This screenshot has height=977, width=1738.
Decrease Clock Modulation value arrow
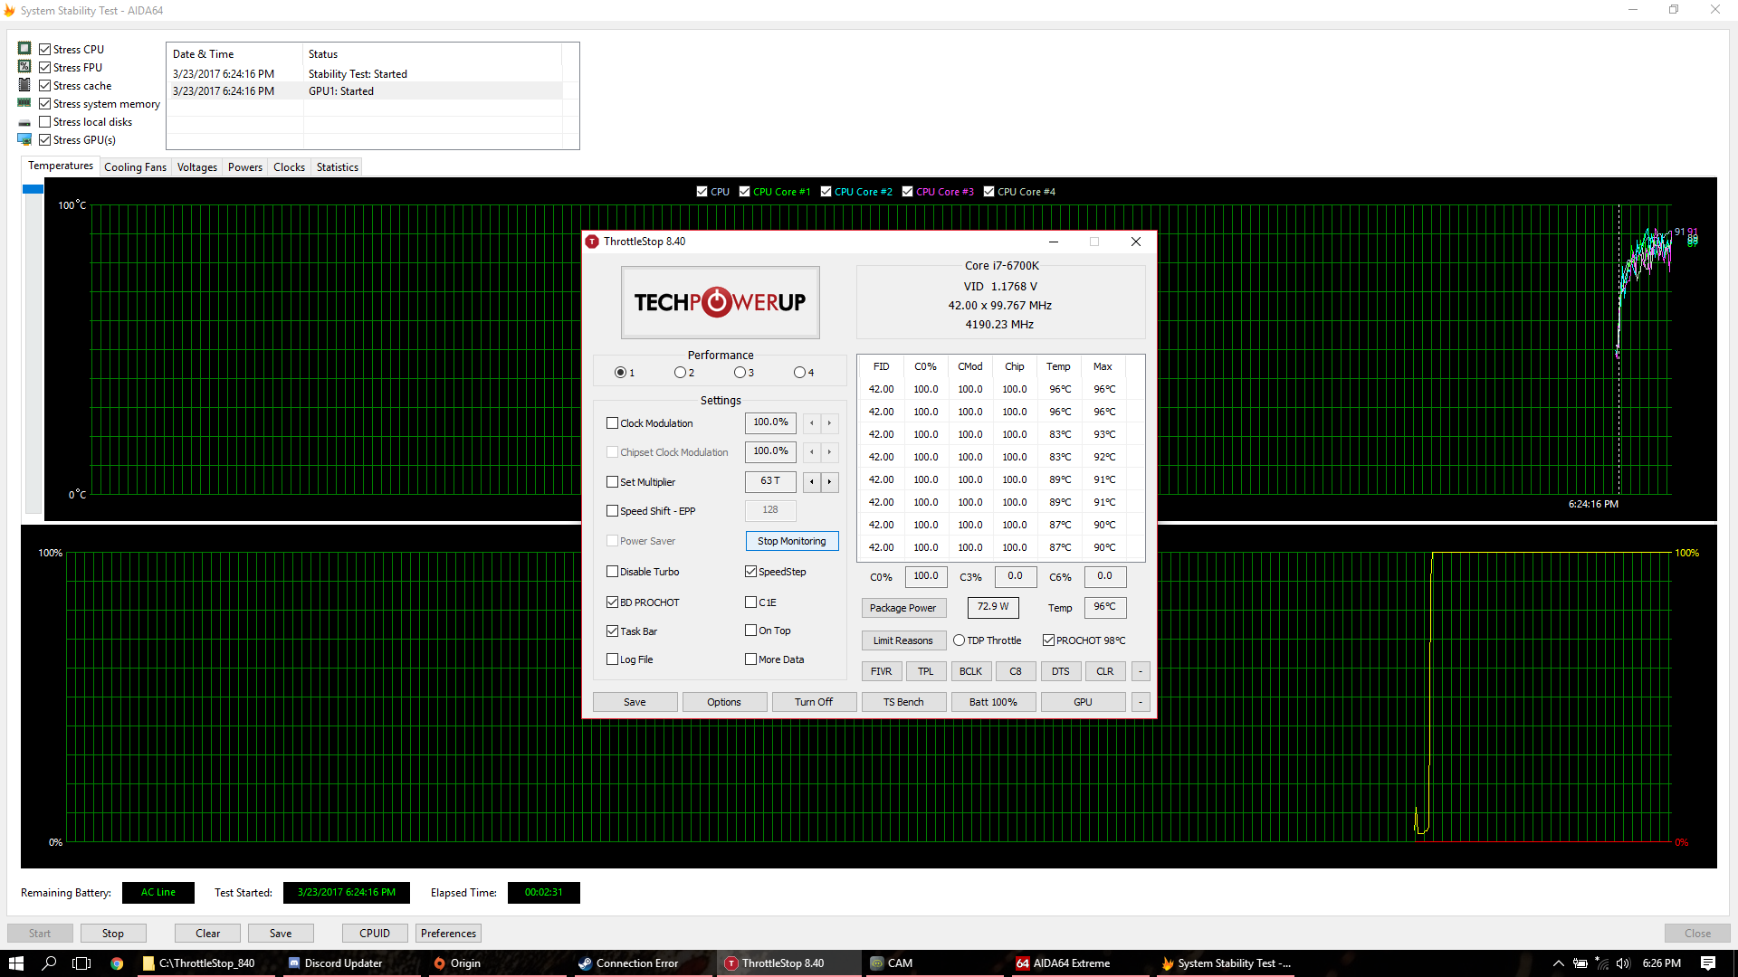tap(812, 423)
